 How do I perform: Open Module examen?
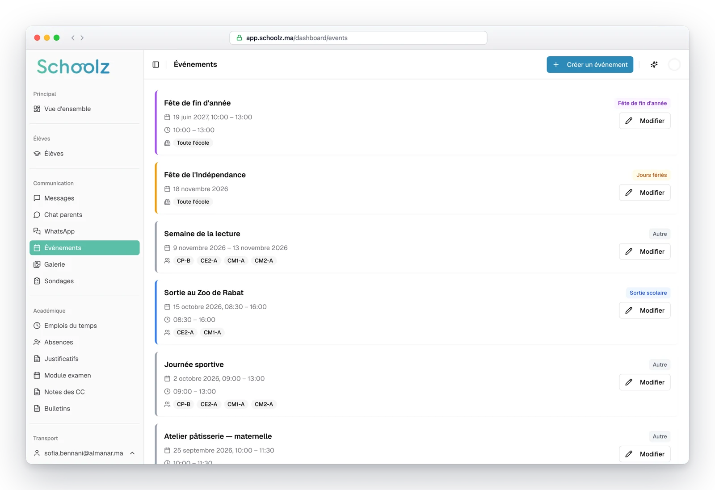tap(84, 375)
